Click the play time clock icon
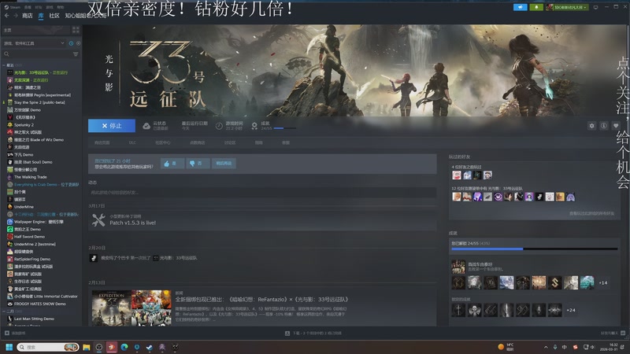Viewport: 630px width, 354px height. point(219,126)
